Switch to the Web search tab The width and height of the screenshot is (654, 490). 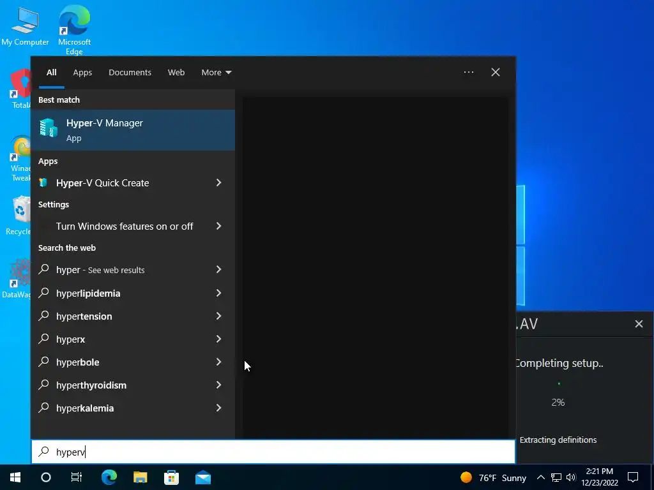pyautogui.click(x=176, y=73)
